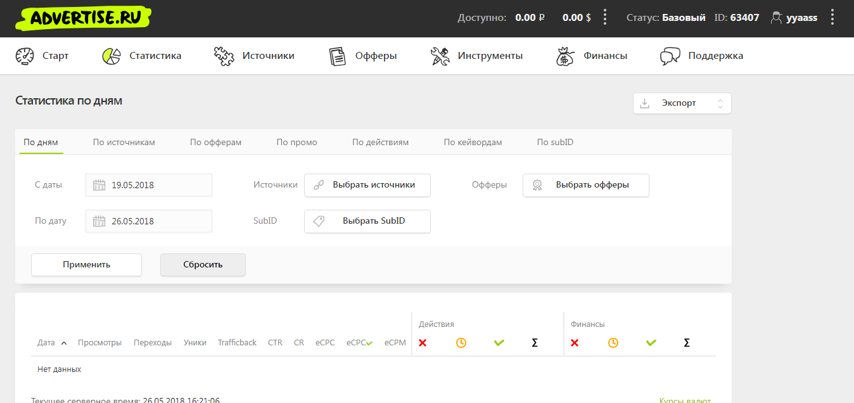Click the Поддержка chat bubbles icon
The height and width of the screenshot is (403, 854).
tap(670, 56)
